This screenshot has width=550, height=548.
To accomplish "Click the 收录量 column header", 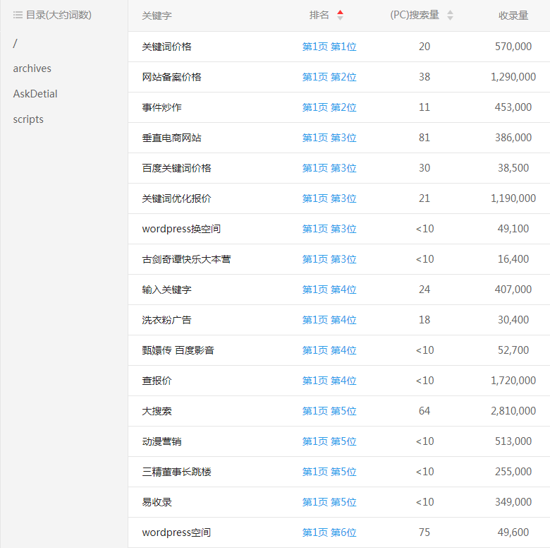I will pyautogui.click(x=513, y=16).
